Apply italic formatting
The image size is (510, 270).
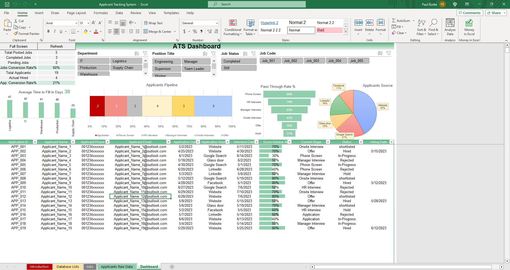tap(55, 31)
